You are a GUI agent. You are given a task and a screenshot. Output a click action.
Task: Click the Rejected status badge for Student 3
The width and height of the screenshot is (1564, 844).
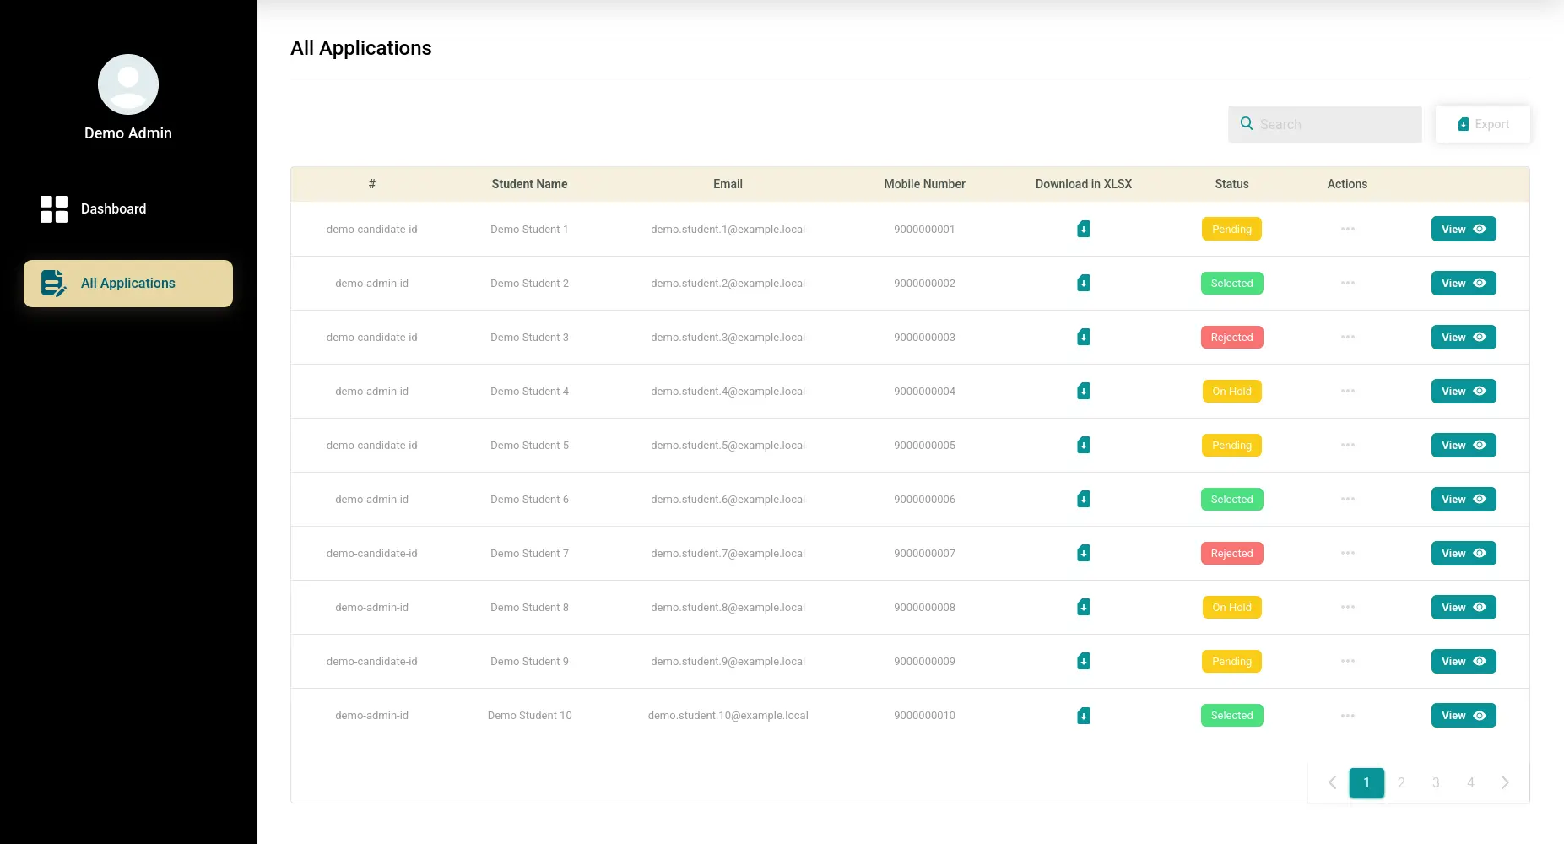pos(1231,337)
